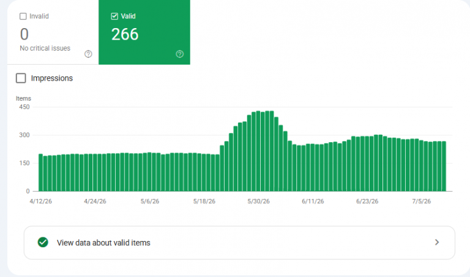
Task: Open View data about valid items
Action: click(239, 243)
